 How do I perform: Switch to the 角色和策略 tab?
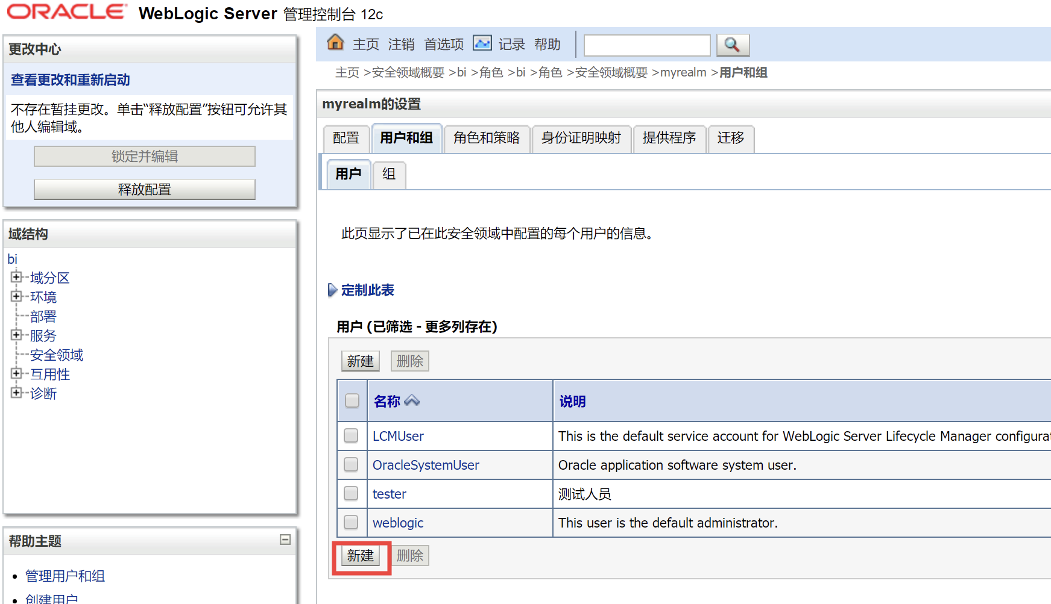point(487,139)
